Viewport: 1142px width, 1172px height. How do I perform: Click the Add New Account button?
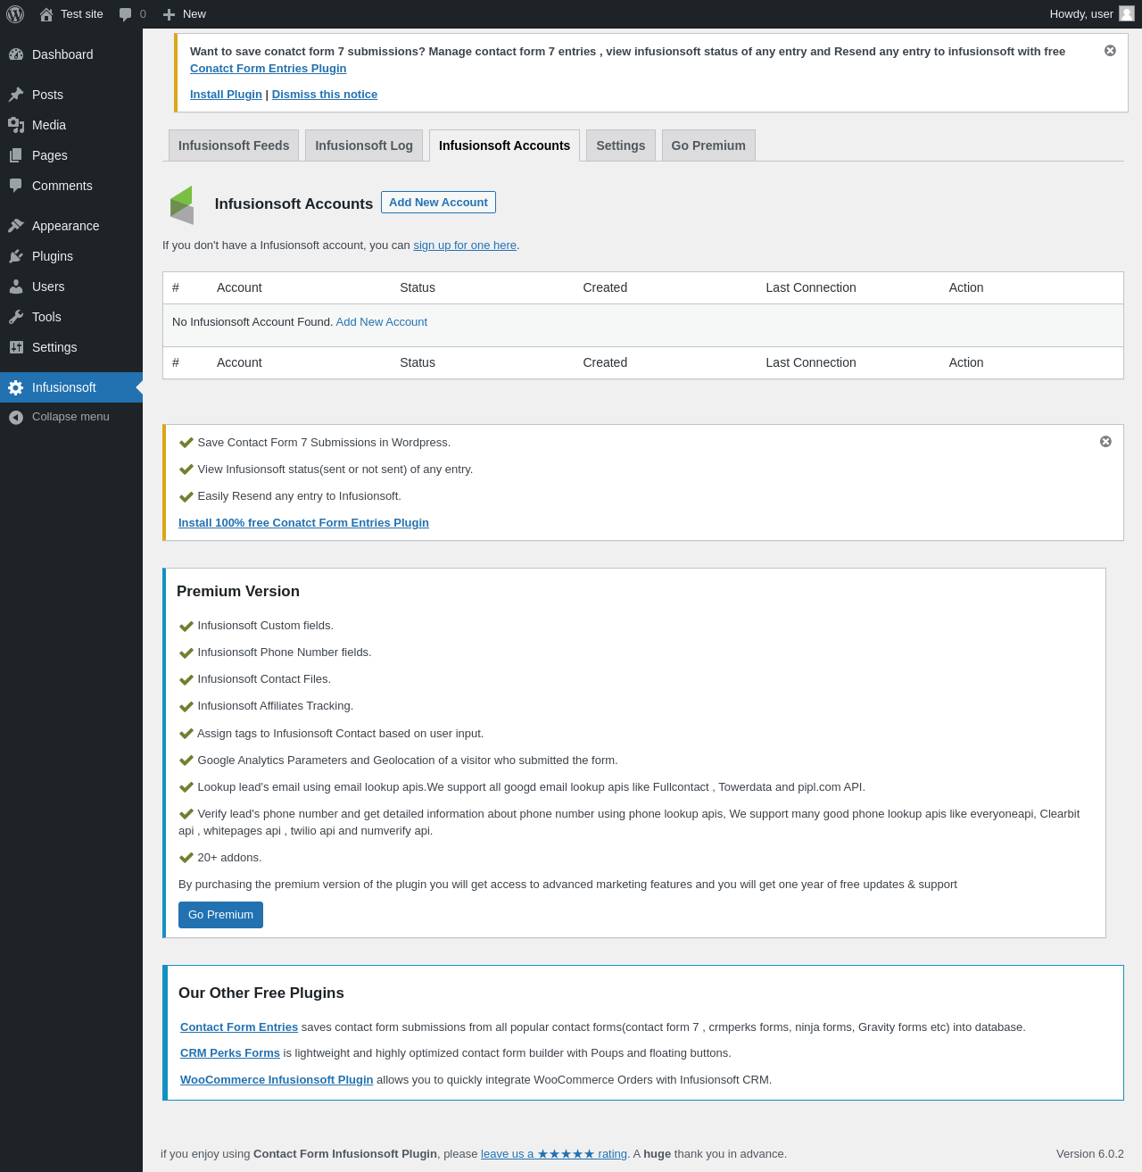point(438,203)
